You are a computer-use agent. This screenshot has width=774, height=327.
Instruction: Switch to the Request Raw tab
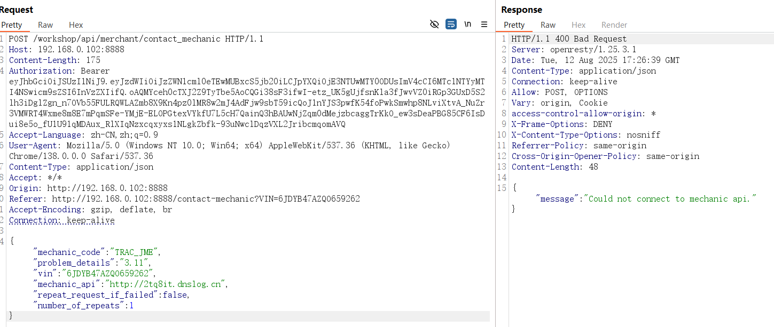click(x=45, y=25)
